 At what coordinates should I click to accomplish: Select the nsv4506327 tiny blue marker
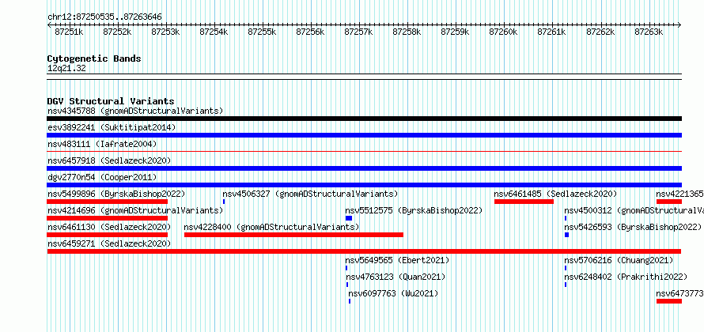224,202
